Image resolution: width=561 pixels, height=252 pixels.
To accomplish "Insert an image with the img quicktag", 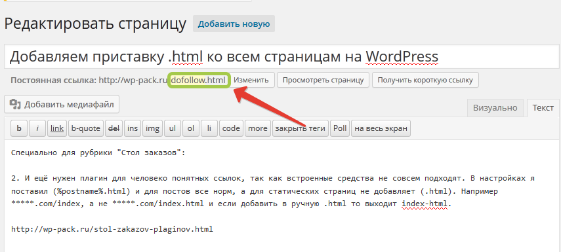I will [x=152, y=128].
